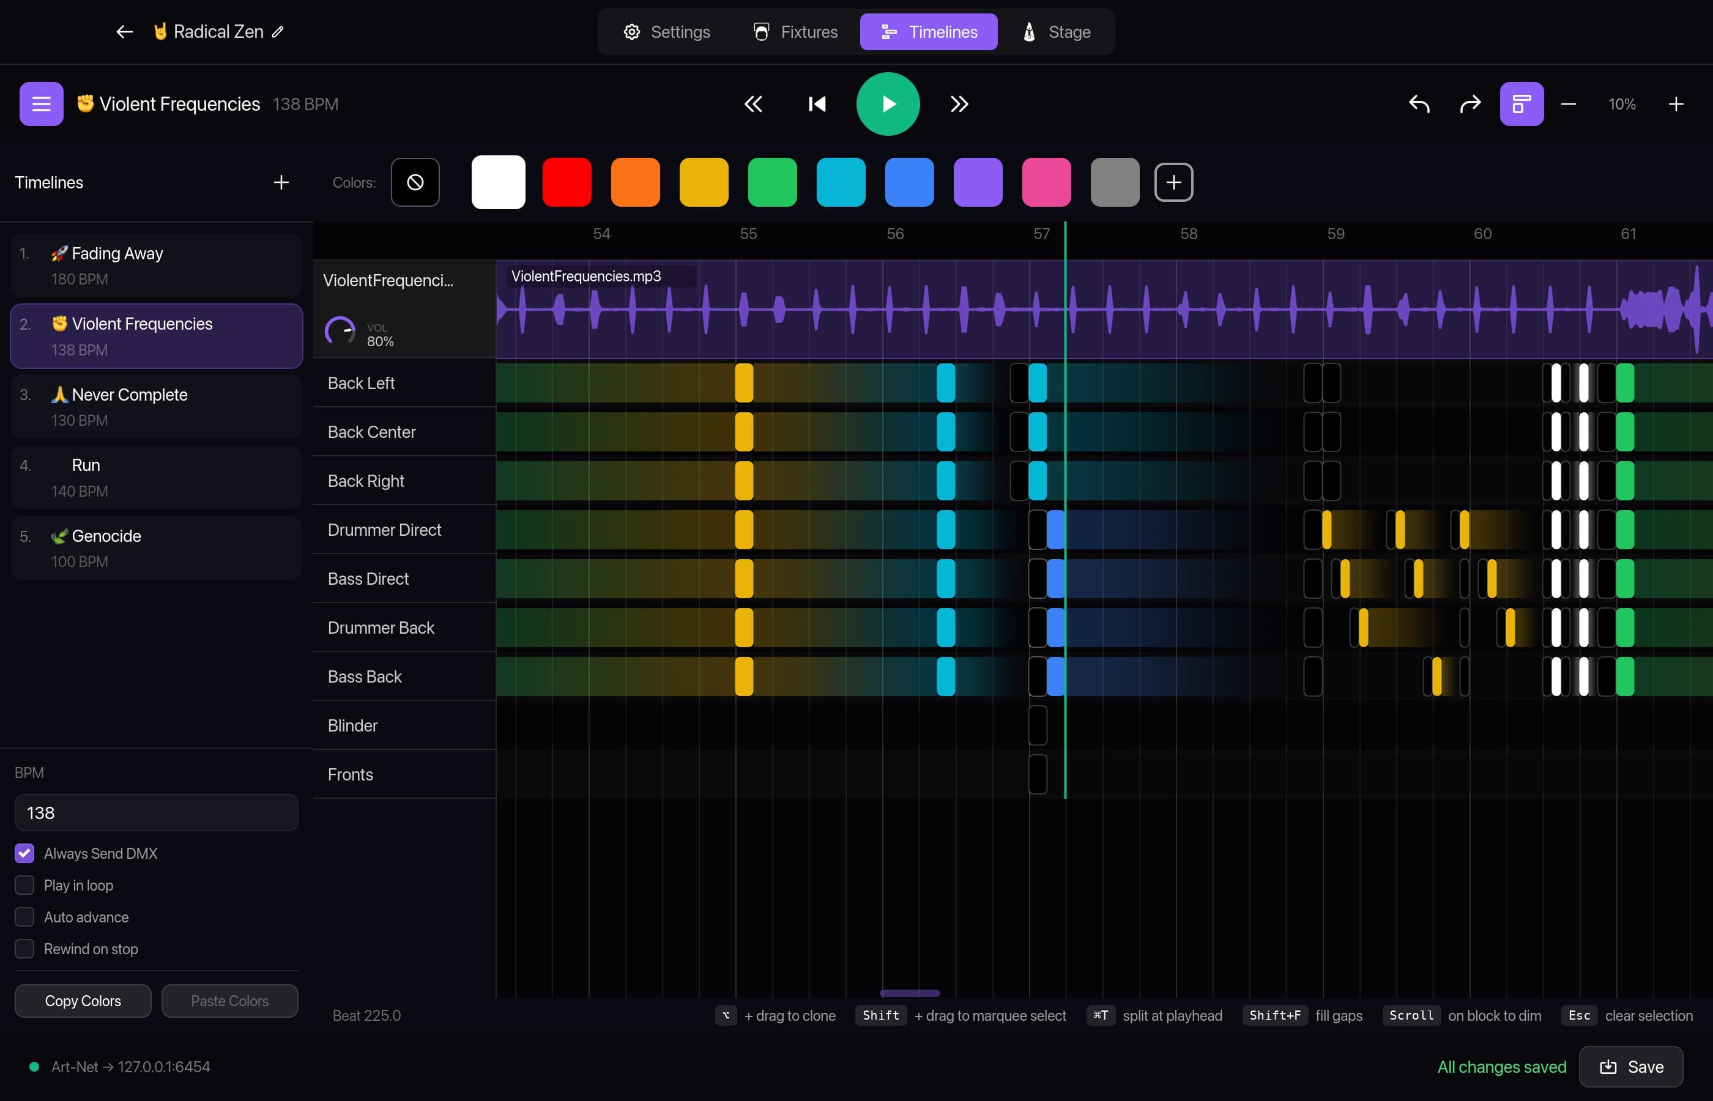Add a custom color swatch
Screen dimensions: 1713x1101
[x=1174, y=182]
